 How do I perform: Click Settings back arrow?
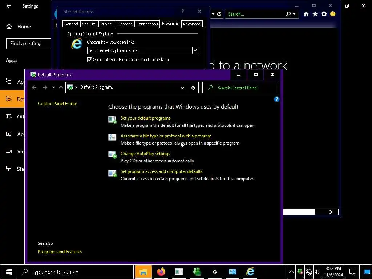click(x=9, y=6)
